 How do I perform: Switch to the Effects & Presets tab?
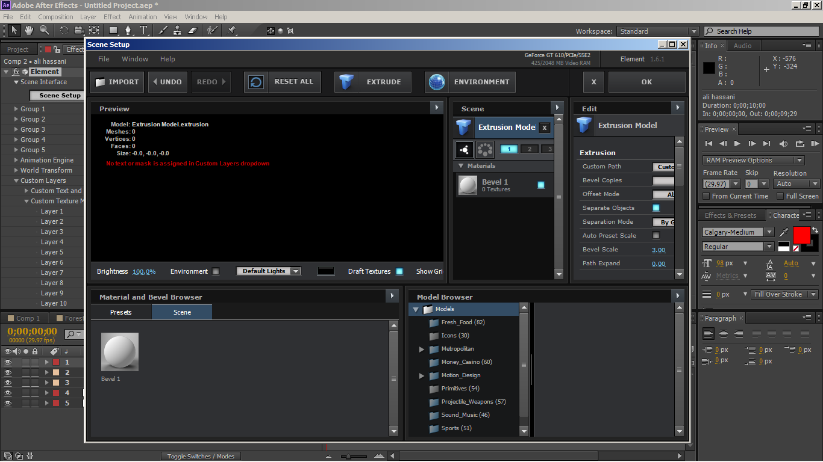[x=730, y=215]
